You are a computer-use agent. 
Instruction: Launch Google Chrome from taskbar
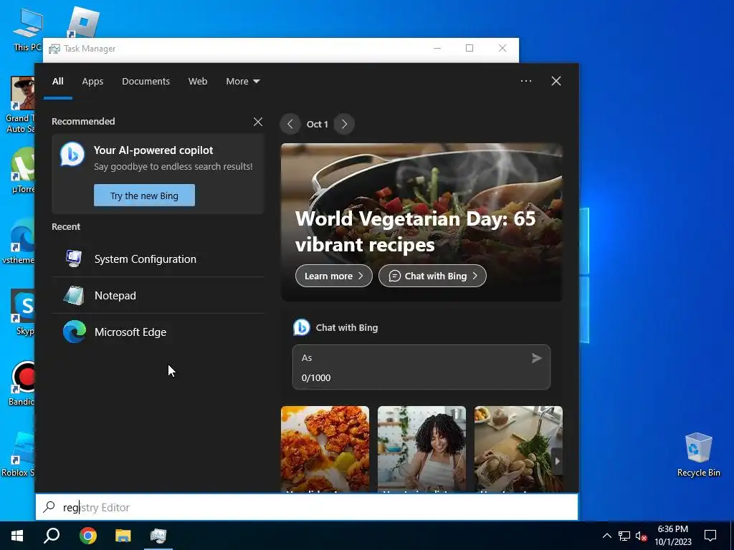pyautogui.click(x=87, y=536)
